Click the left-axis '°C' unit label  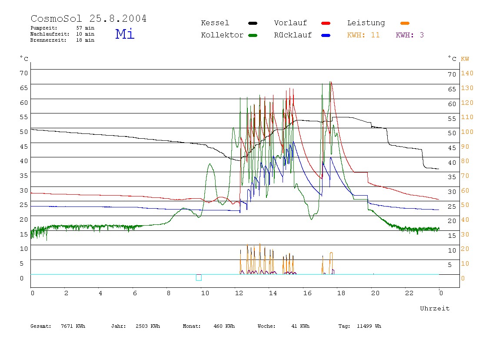(24, 59)
